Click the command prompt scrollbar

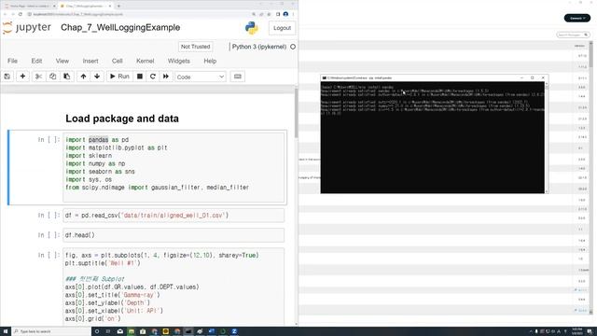point(547,137)
